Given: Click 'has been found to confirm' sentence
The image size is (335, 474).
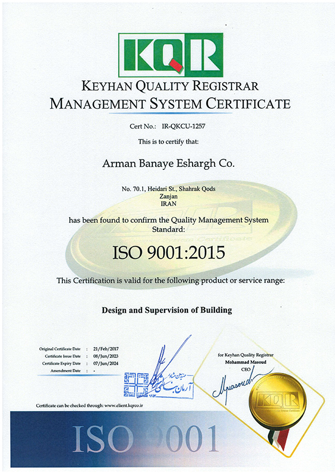Looking at the screenshot, I should coord(169,225).
